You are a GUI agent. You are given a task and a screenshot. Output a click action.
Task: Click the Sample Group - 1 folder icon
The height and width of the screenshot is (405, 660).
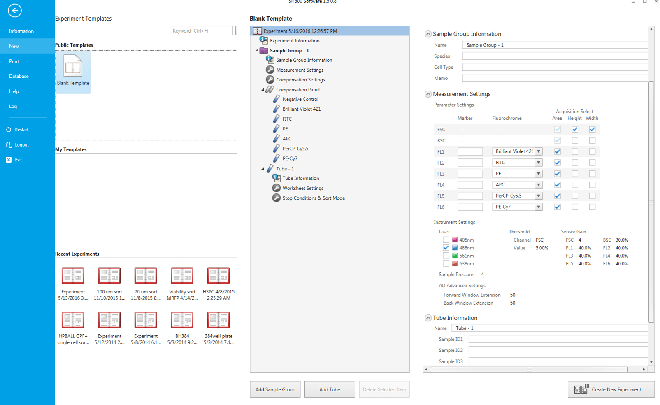tap(264, 50)
